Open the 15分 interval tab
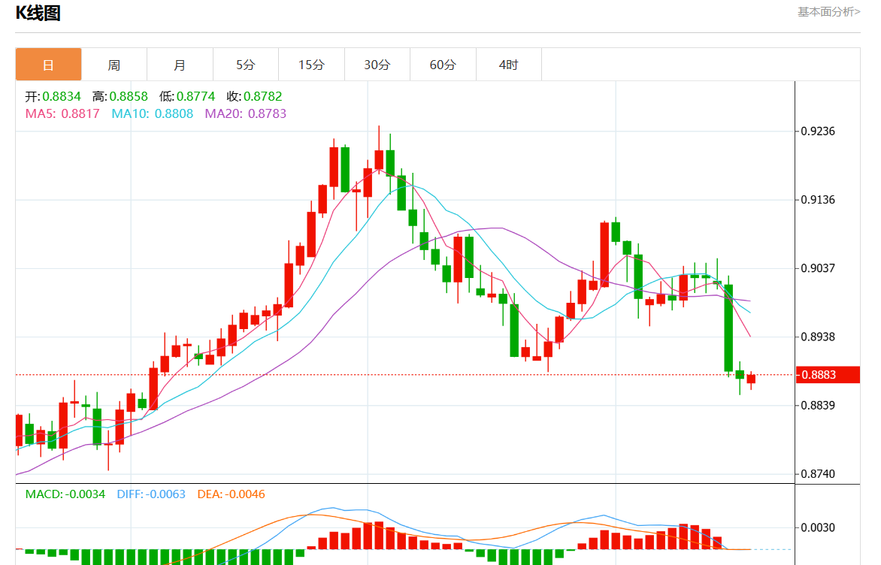This screenshot has width=881, height=565. (311, 65)
